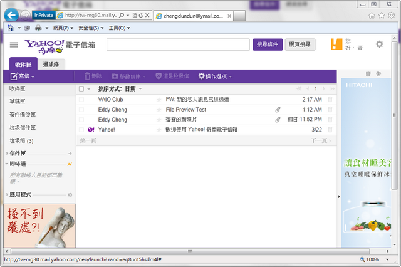The image size is (401, 267).
Task: Click the 這是垃圾信 spam button
Action: click(x=172, y=76)
